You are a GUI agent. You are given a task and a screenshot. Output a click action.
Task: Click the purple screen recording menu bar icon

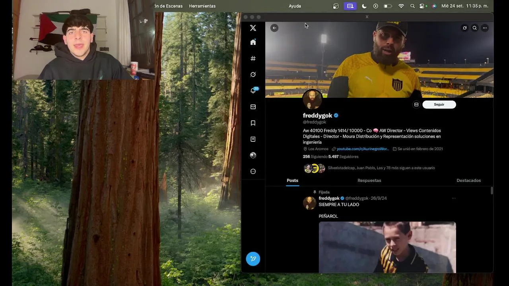[x=350, y=6]
